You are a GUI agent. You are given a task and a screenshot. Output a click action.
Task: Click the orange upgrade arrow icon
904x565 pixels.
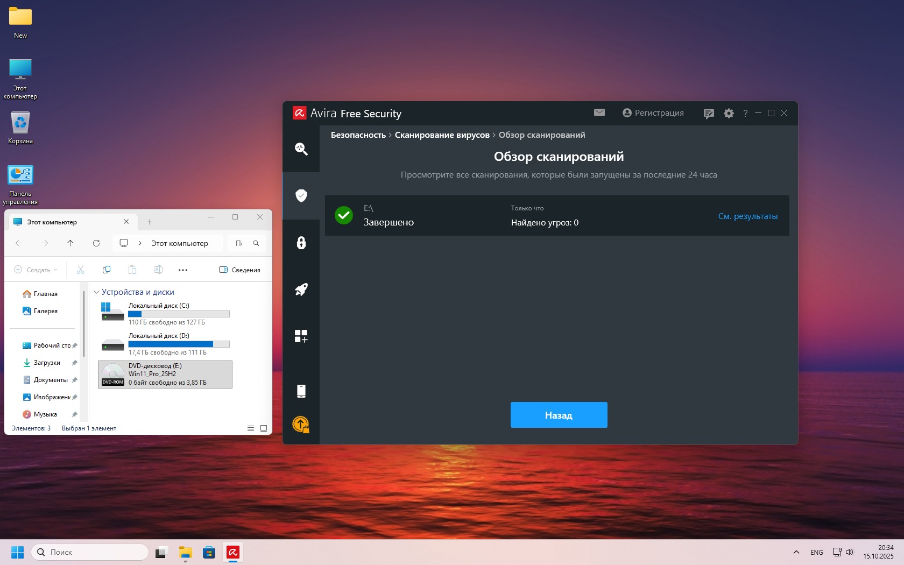301,425
